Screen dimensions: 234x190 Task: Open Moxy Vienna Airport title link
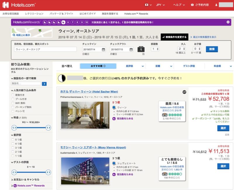[x=93, y=148]
